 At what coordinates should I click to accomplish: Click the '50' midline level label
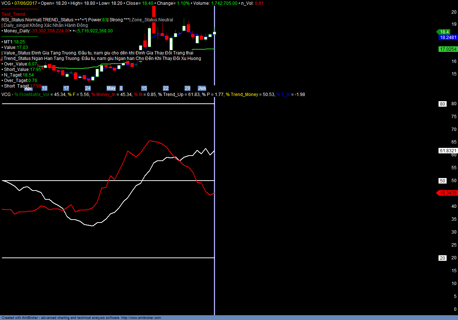coord(443,181)
